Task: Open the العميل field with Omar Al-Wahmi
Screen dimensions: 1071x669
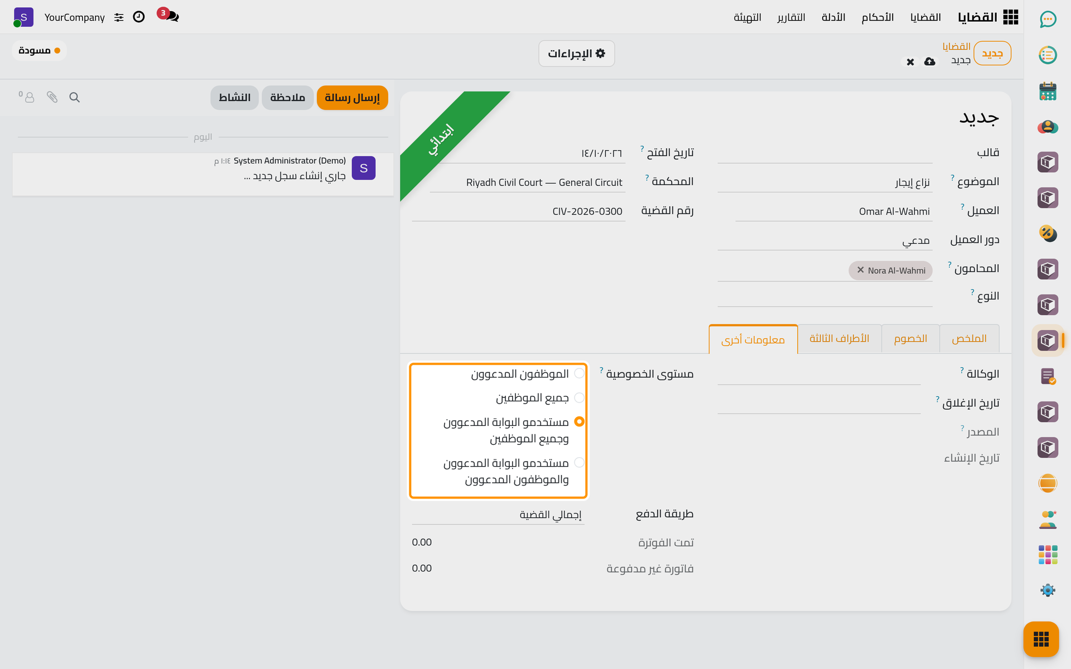Action: (834, 211)
